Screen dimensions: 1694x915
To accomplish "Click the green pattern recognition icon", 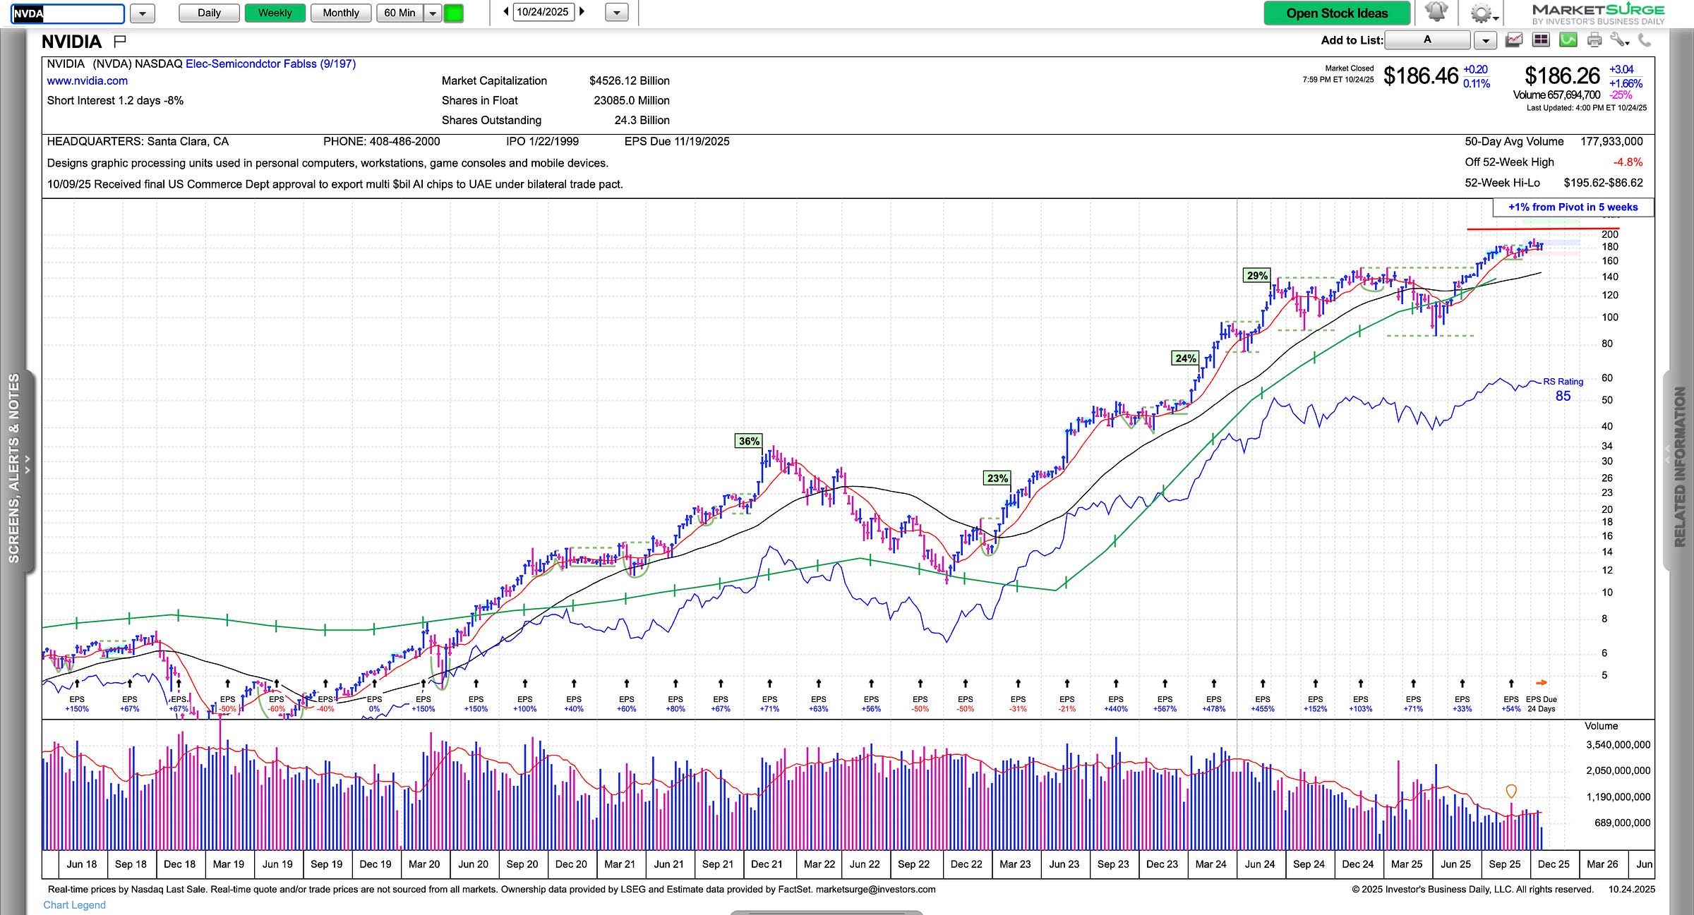I will (x=1568, y=40).
